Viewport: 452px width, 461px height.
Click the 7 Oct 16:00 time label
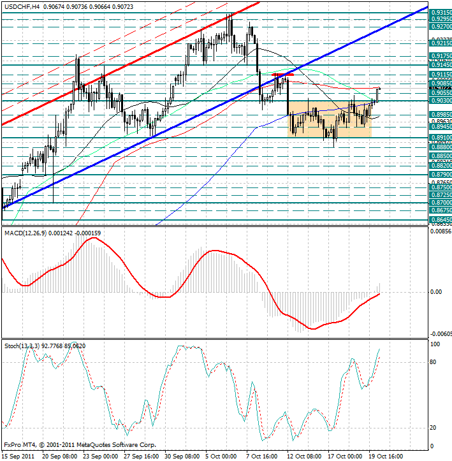click(262, 457)
